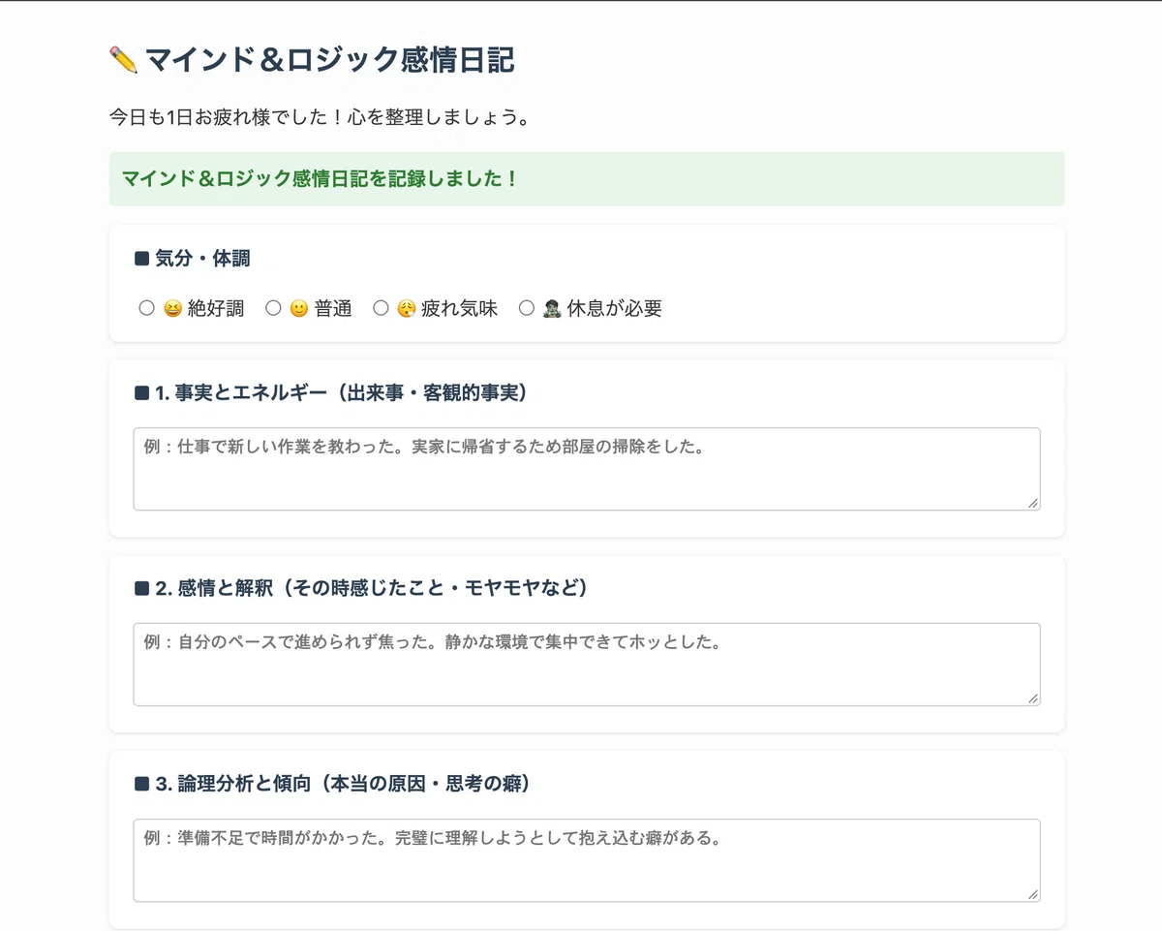Select the 普通 mood radio button
Viewport: 1162px width, 931px height.
point(273,308)
